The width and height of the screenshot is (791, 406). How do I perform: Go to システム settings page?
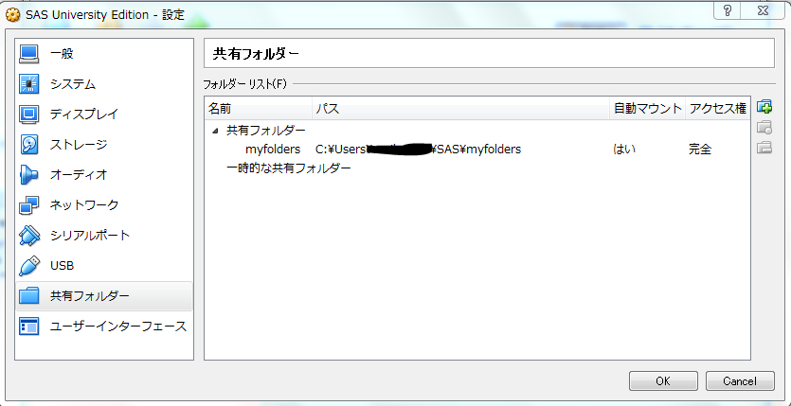(73, 84)
